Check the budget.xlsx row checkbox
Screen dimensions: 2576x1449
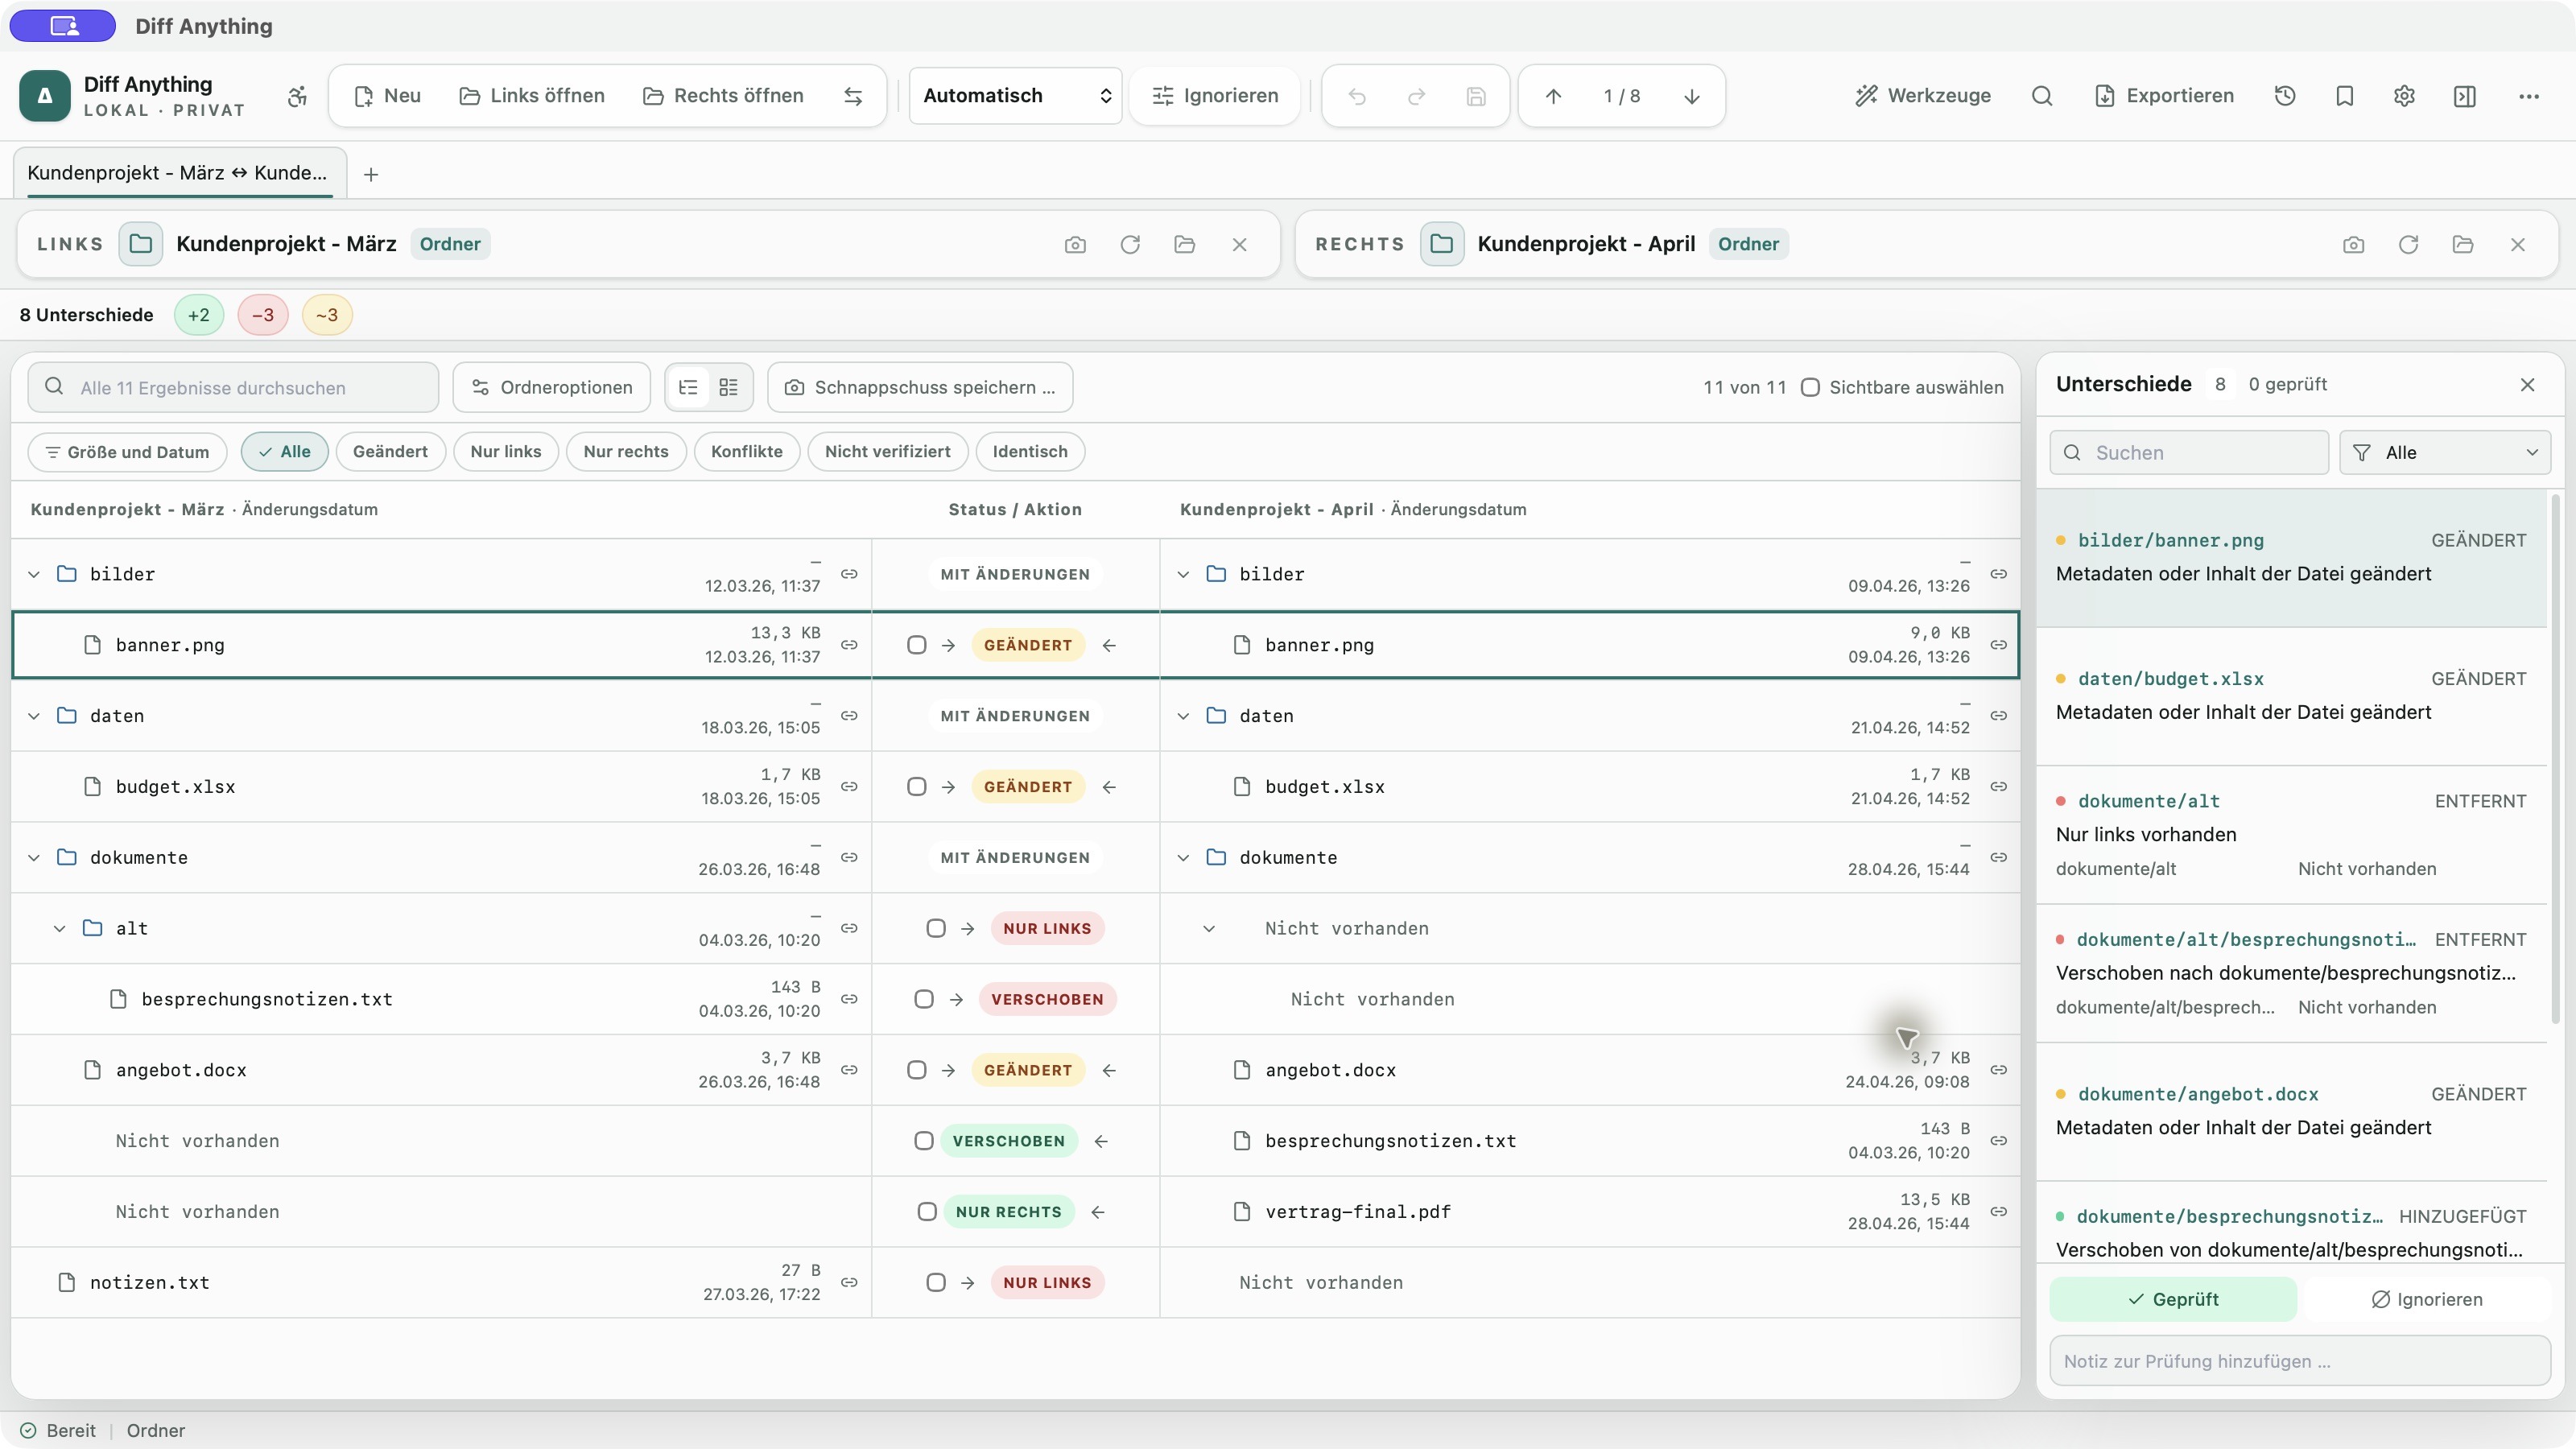[916, 787]
